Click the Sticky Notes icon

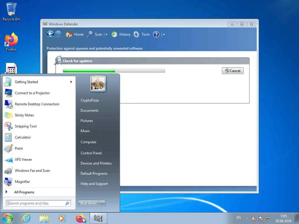8,115
